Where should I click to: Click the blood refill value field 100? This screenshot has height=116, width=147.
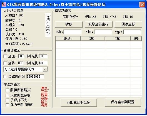click(43, 56)
